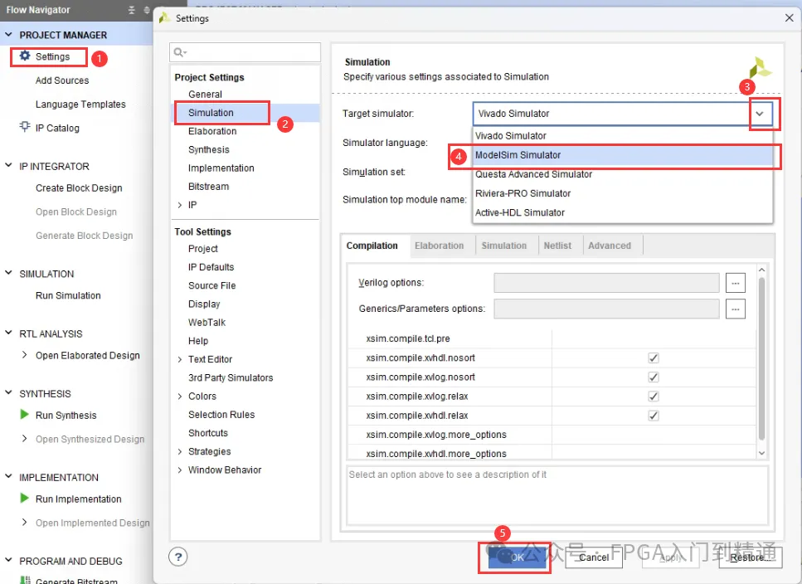Click the Settings gear icon in Flow Navigator
802x584 pixels.
(25, 56)
